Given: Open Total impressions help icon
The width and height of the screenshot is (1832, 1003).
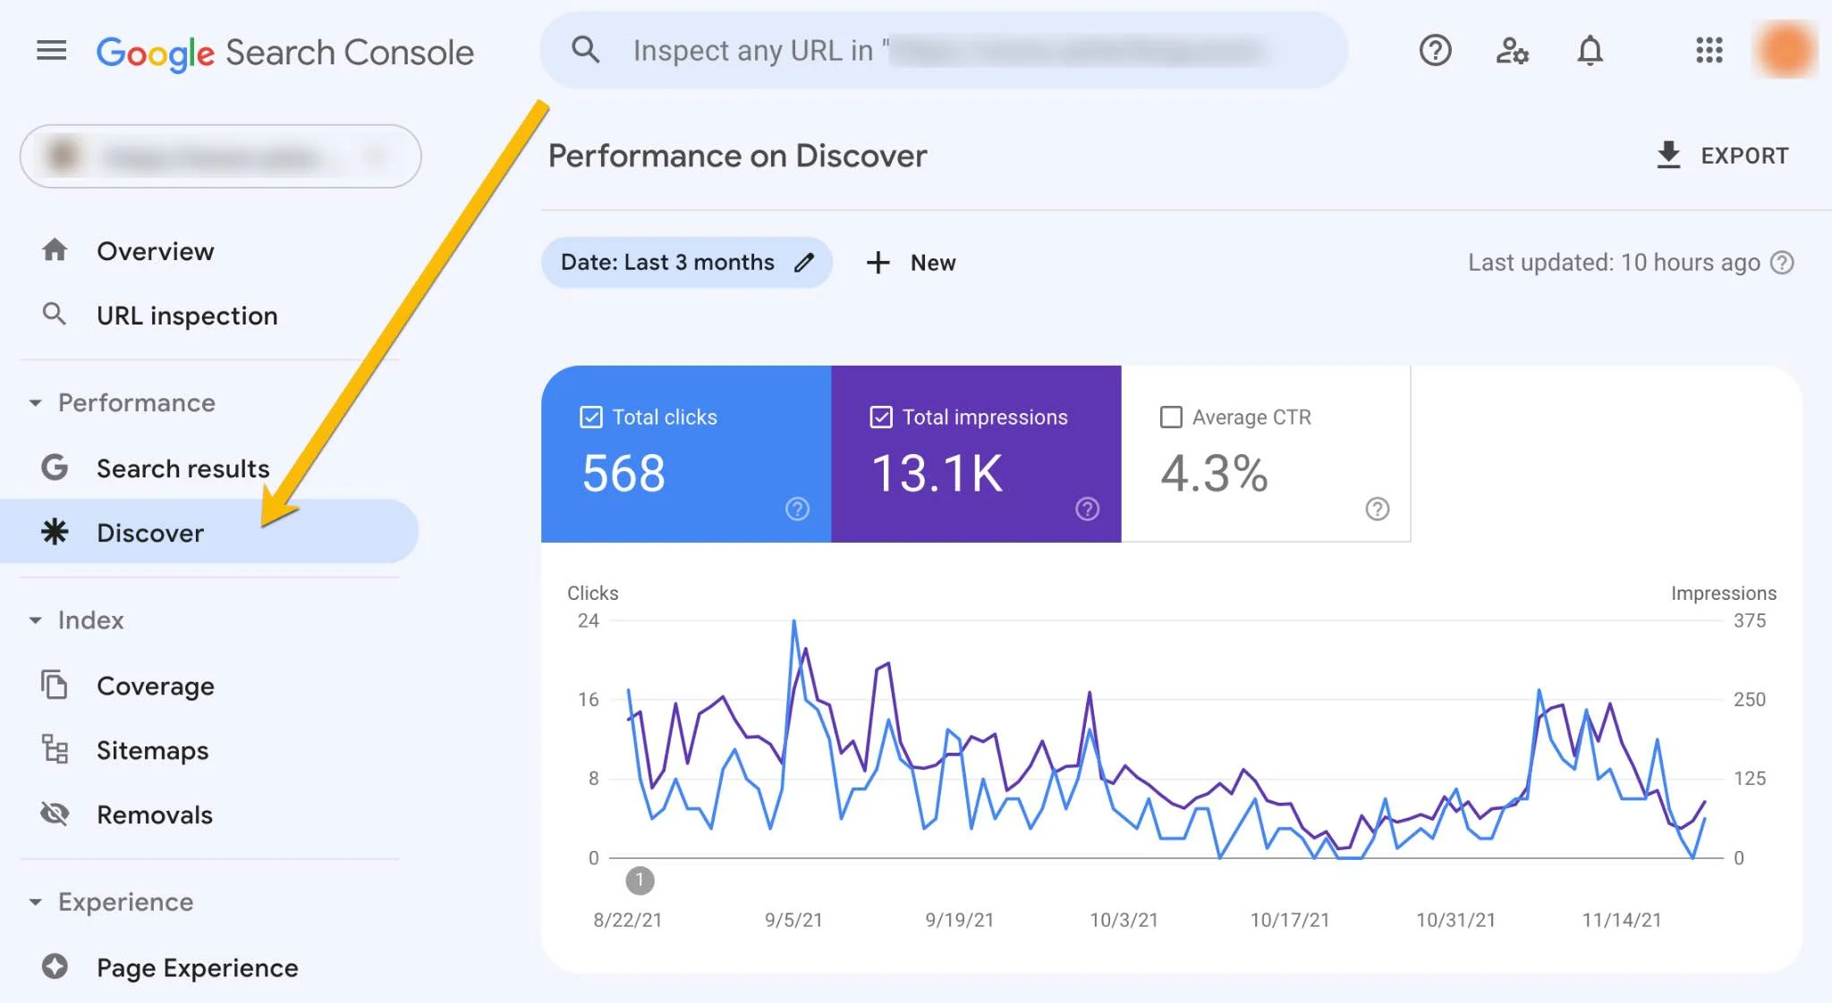Looking at the screenshot, I should click(1087, 509).
